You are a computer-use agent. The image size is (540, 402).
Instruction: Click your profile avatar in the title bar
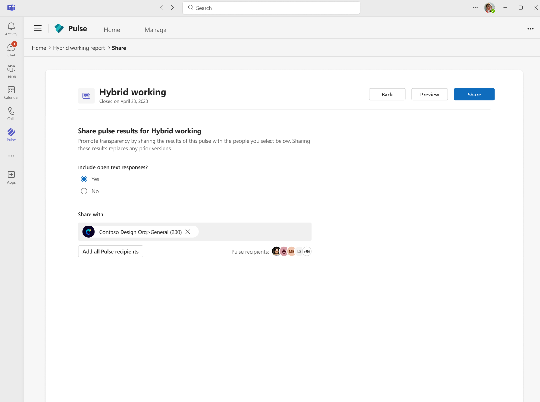tap(489, 7)
